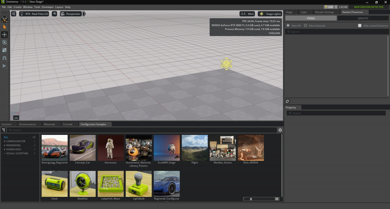This screenshot has height=209, width=390.
Task: Switch to the Stage tab
Action: coord(289,12)
